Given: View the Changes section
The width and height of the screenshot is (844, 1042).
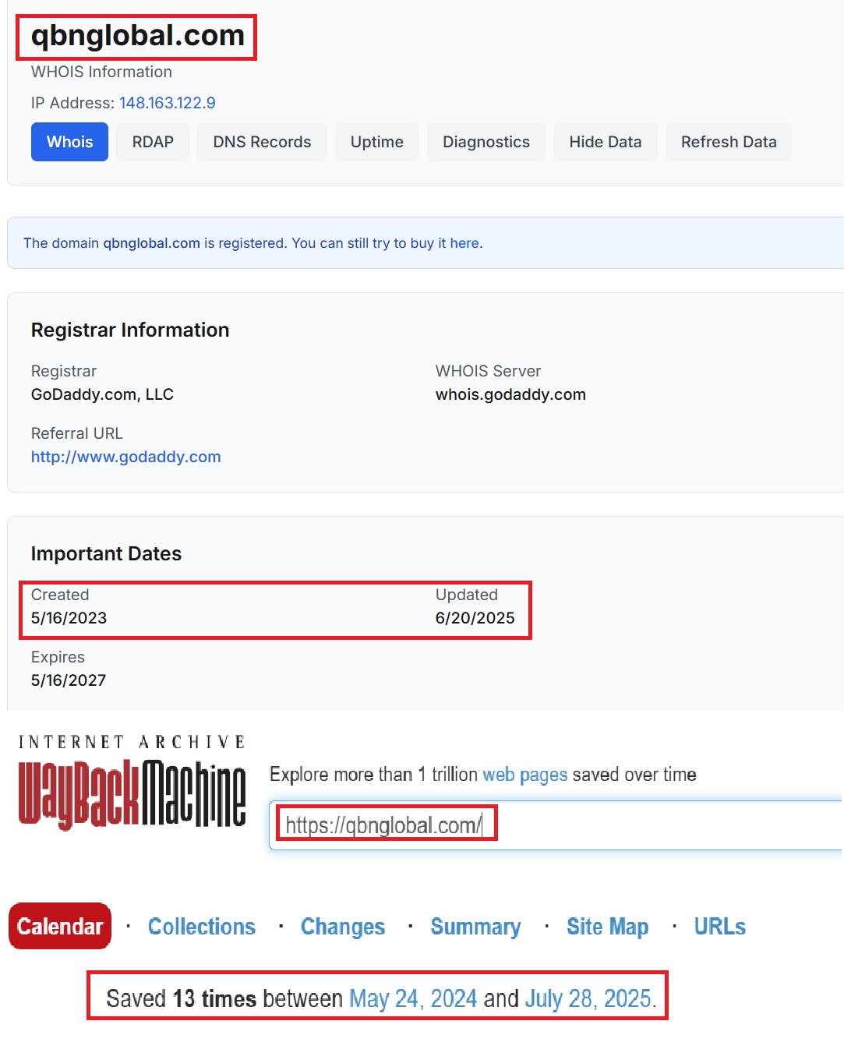Looking at the screenshot, I should pyautogui.click(x=342, y=926).
